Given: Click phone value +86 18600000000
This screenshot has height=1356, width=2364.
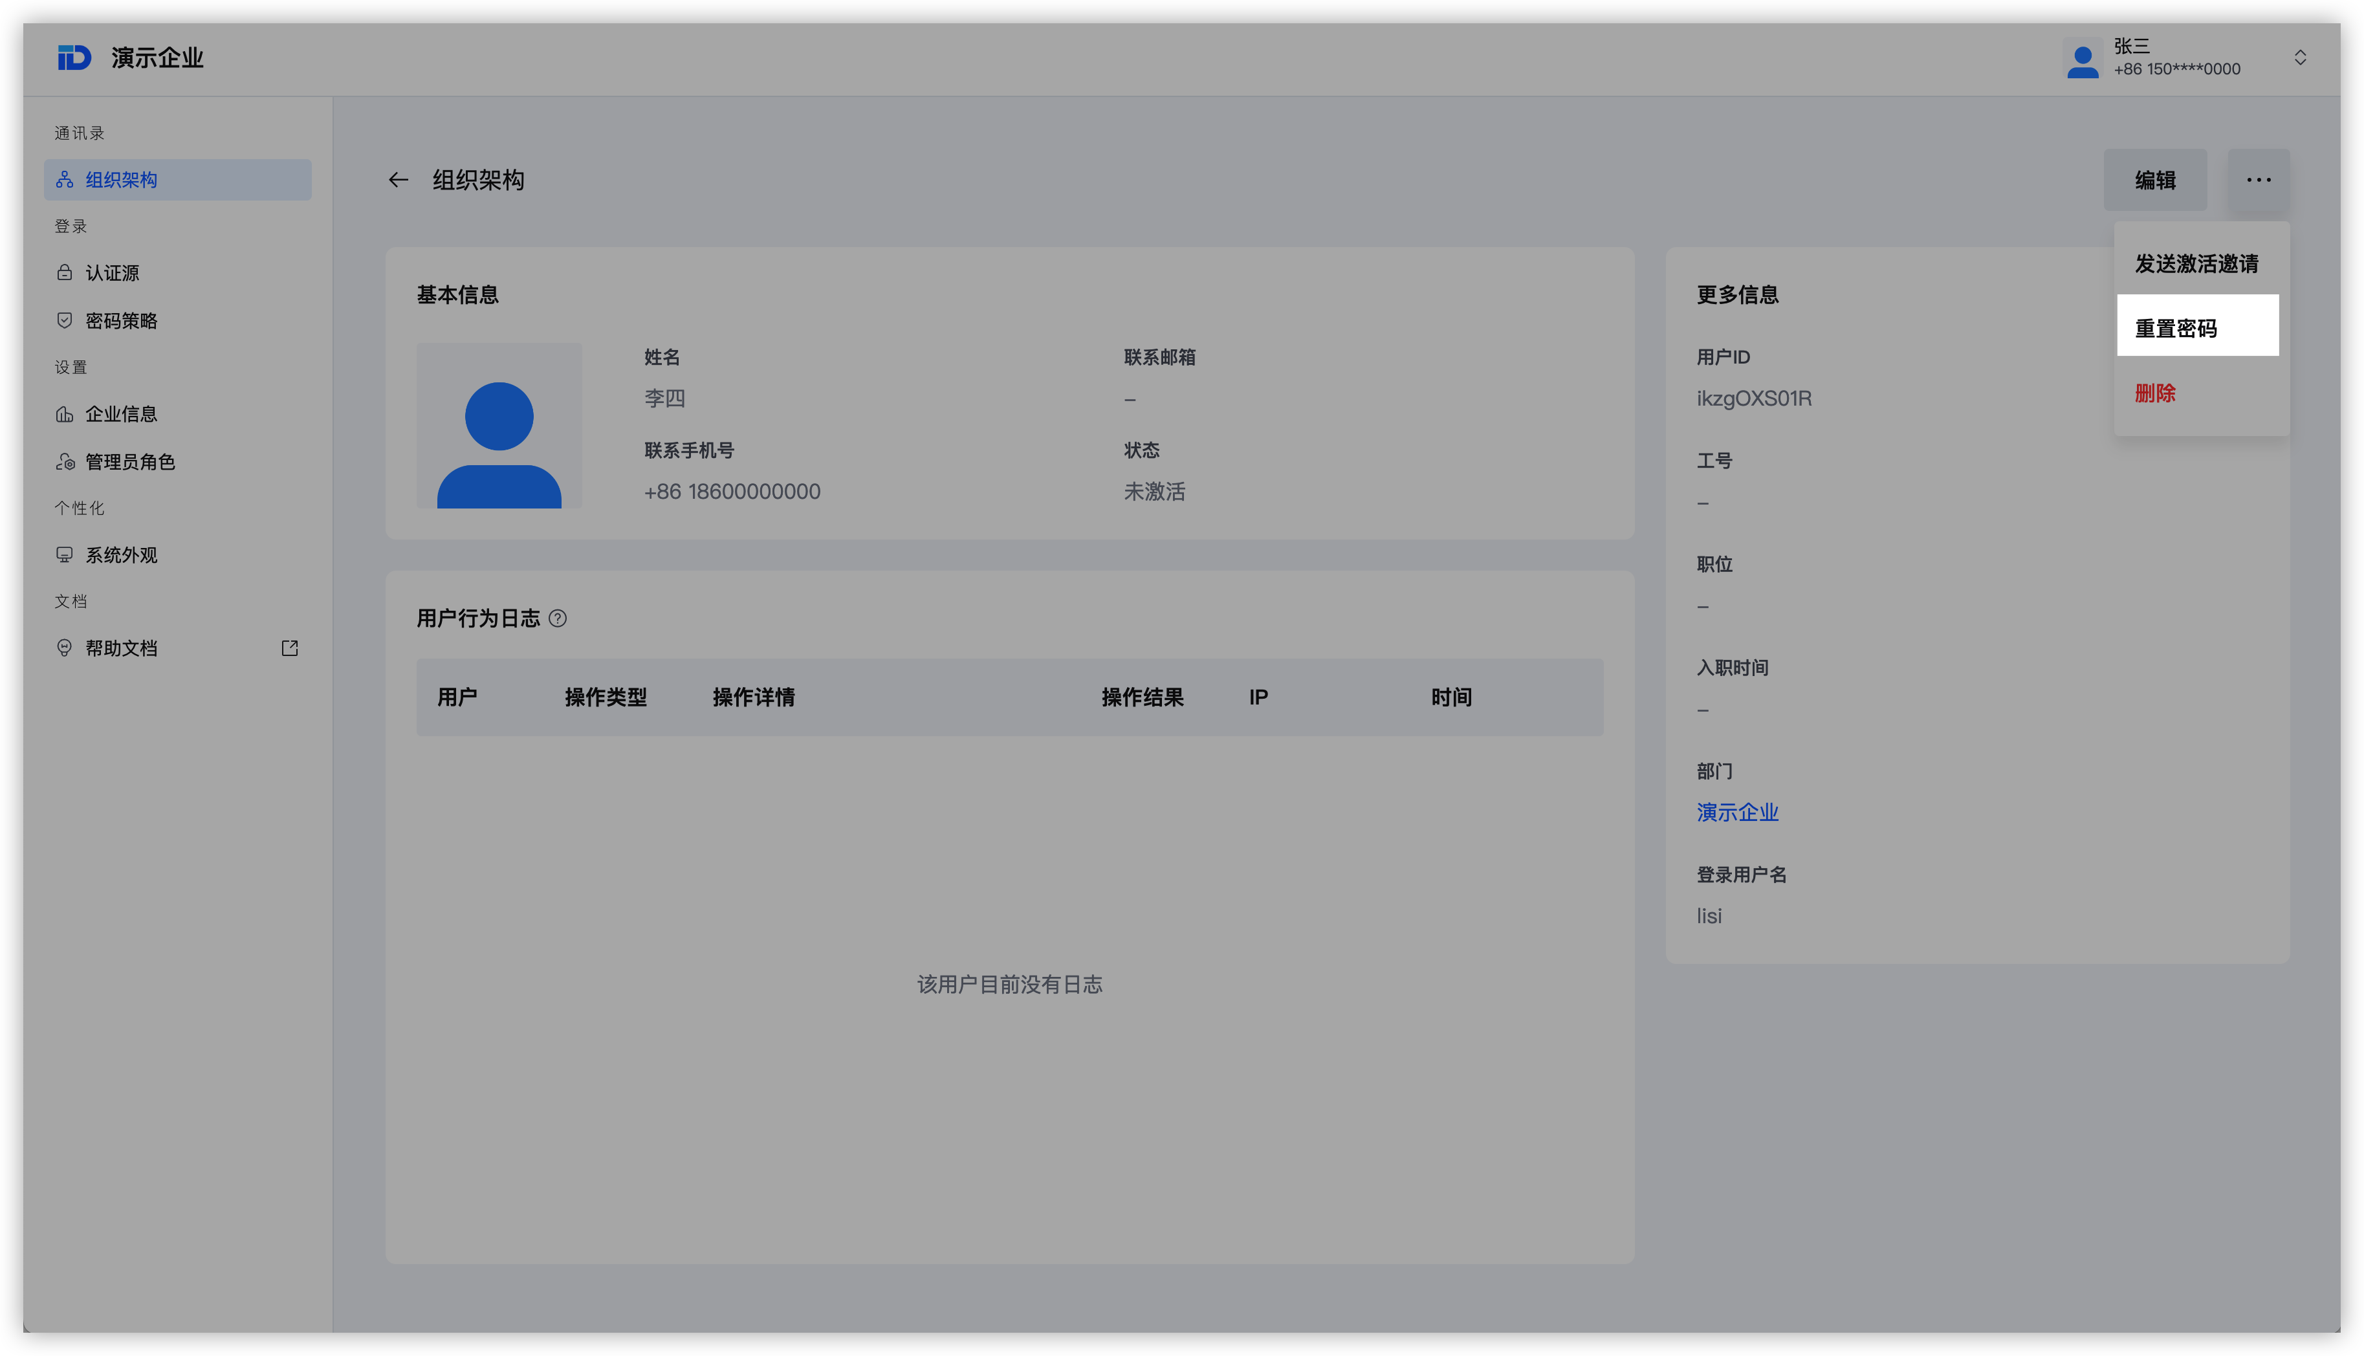Looking at the screenshot, I should click(732, 492).
